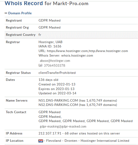Click the abuse@hostinger.com email image

(55, 61)
